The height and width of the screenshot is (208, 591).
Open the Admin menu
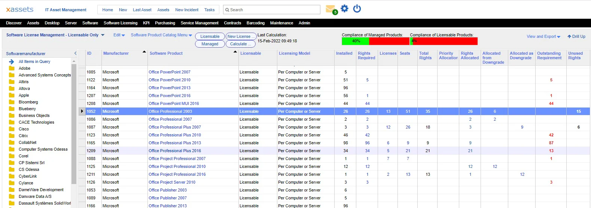coord(304,23)
